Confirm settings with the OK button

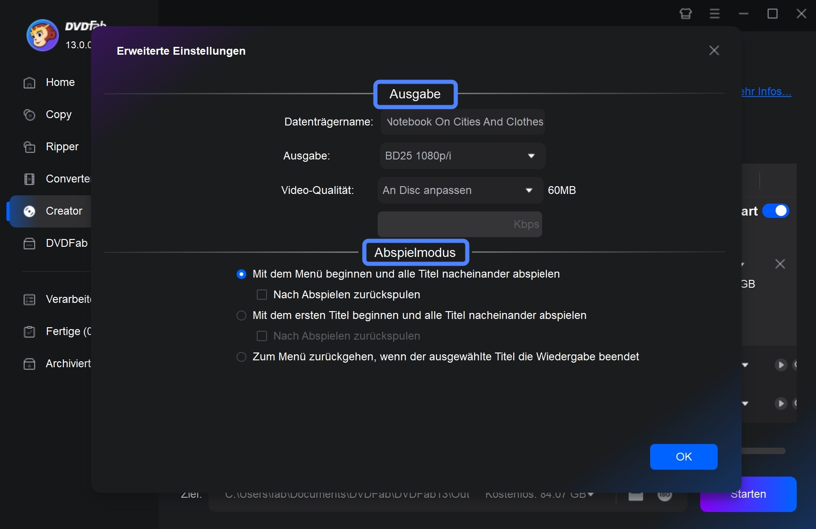coord(684,457)
